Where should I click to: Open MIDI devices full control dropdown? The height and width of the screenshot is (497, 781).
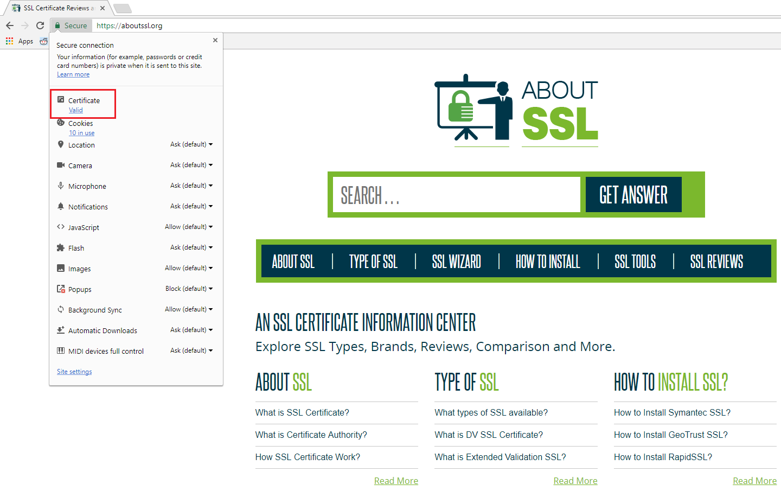coord(191,351)
